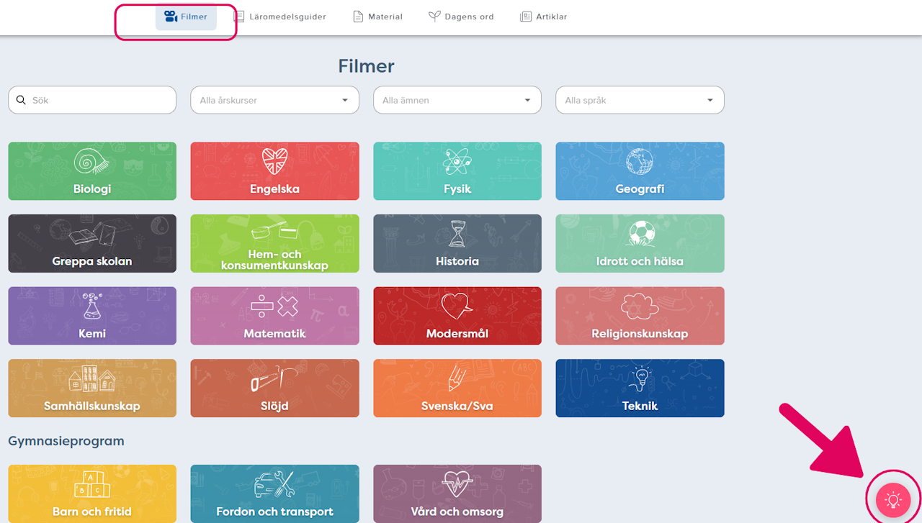Click the lightbulb help button

pyautogui.click(x=893, y=499)
